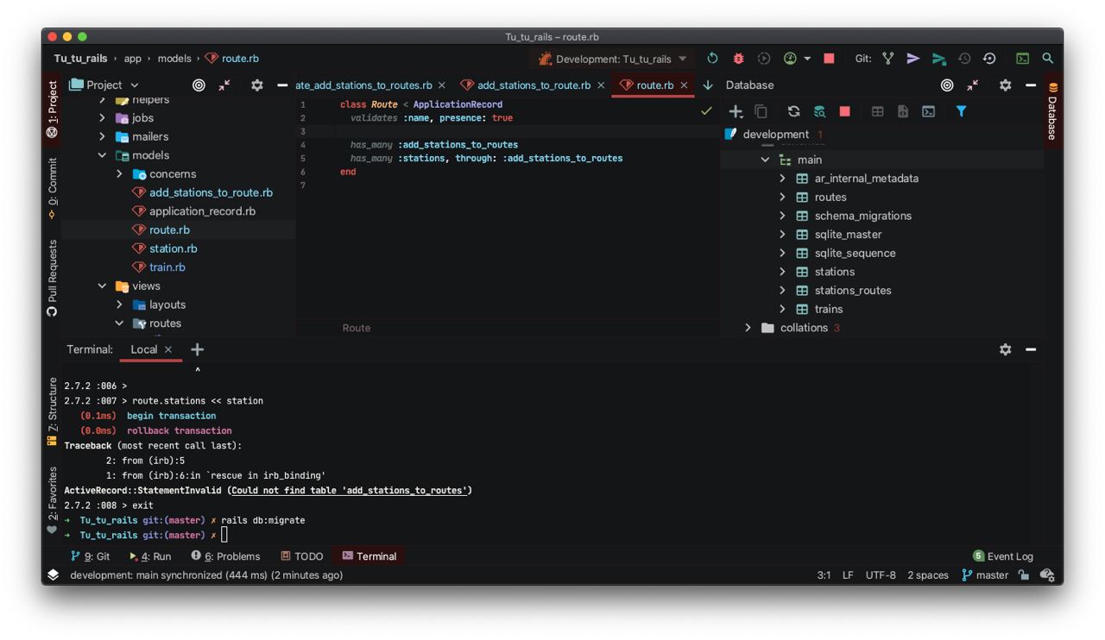
Task: Collapse the models folder
Action: (x=102, y=155)
